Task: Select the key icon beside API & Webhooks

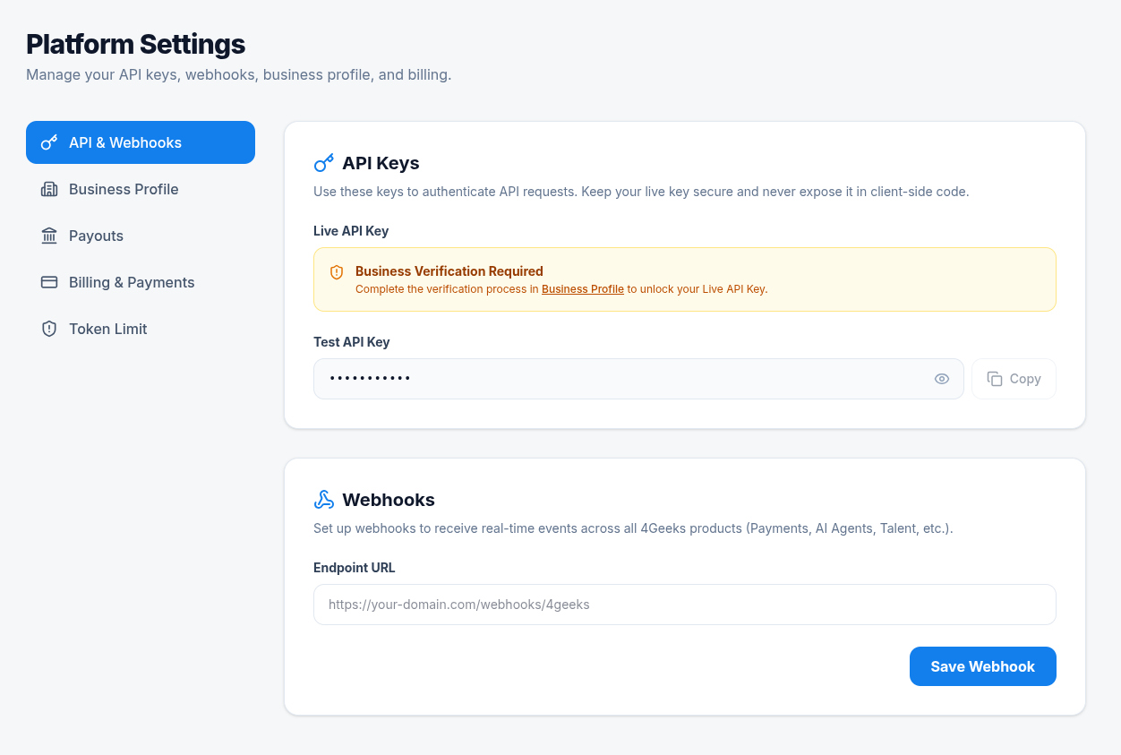Action: coord(49,142)
